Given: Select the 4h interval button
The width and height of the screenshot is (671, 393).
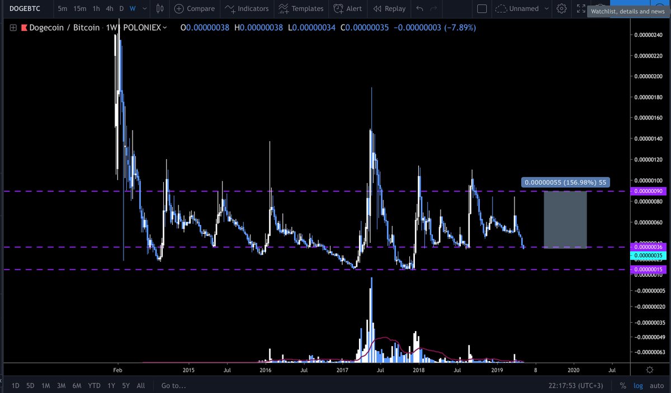Looking at the screenshot, I should tap(109, 8).
